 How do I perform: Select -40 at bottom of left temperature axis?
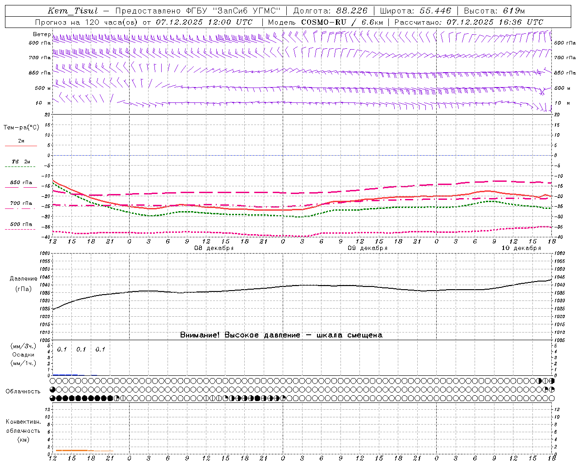click(x=47, y=237)
